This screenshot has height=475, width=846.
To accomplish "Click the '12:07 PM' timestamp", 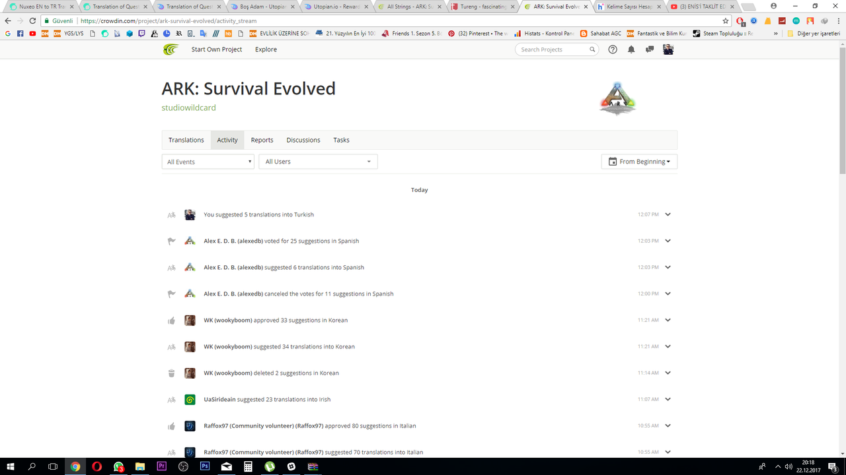I will 648,214.
